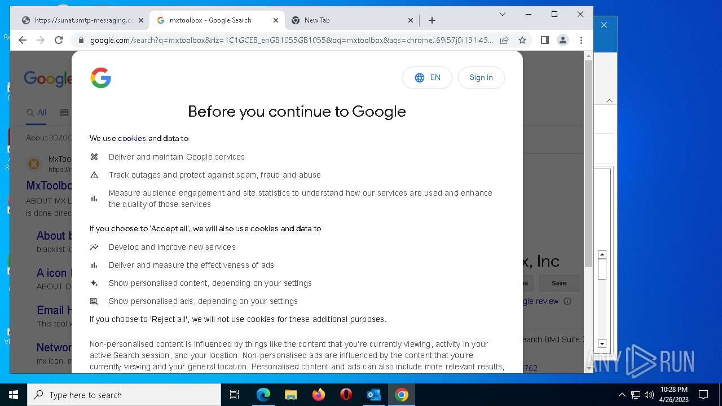
Task: Close the mxtoolbox Google Search tab
Action: [x=275, y=20]
